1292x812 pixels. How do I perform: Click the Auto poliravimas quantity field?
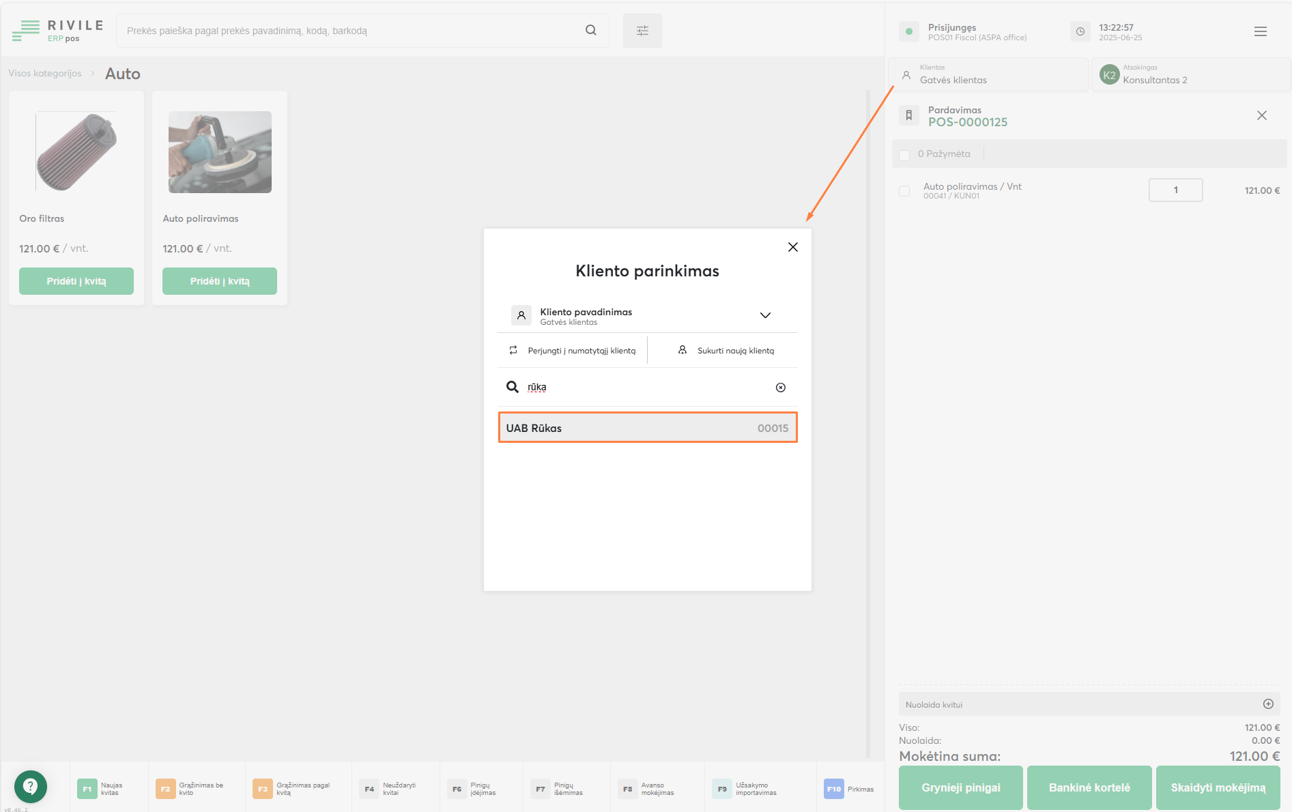pos(1175,190)
